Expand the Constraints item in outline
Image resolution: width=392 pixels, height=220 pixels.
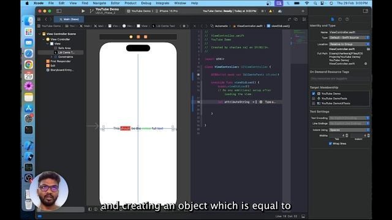pyautogui.click(x=51, y=57)
